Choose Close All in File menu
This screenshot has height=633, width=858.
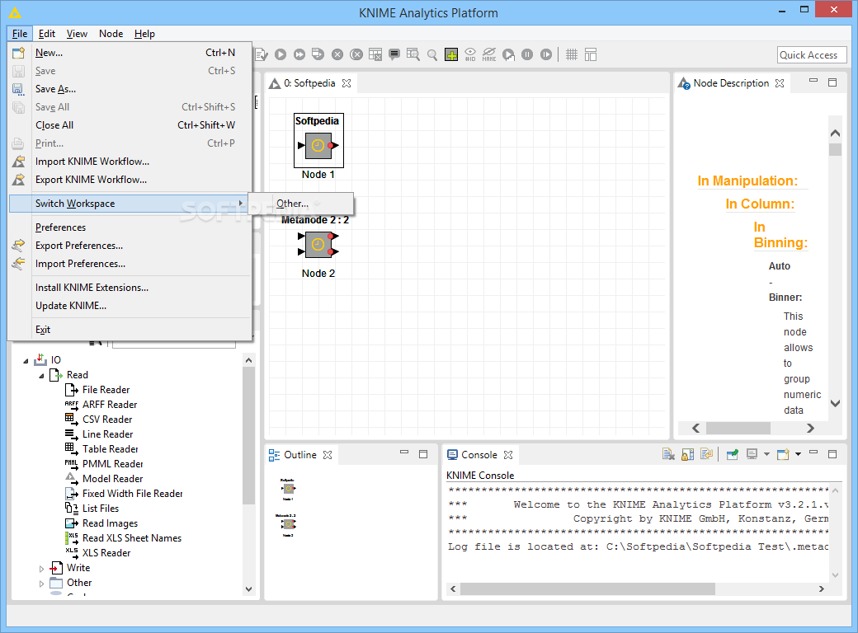130,125
